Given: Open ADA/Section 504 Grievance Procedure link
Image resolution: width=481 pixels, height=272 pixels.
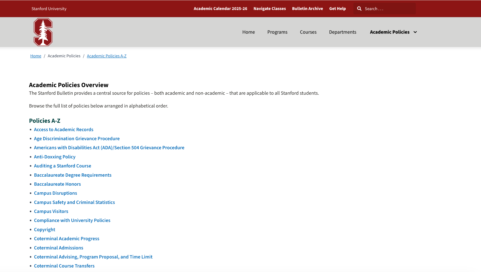Looking at the screenshot, I should (109, 148).
